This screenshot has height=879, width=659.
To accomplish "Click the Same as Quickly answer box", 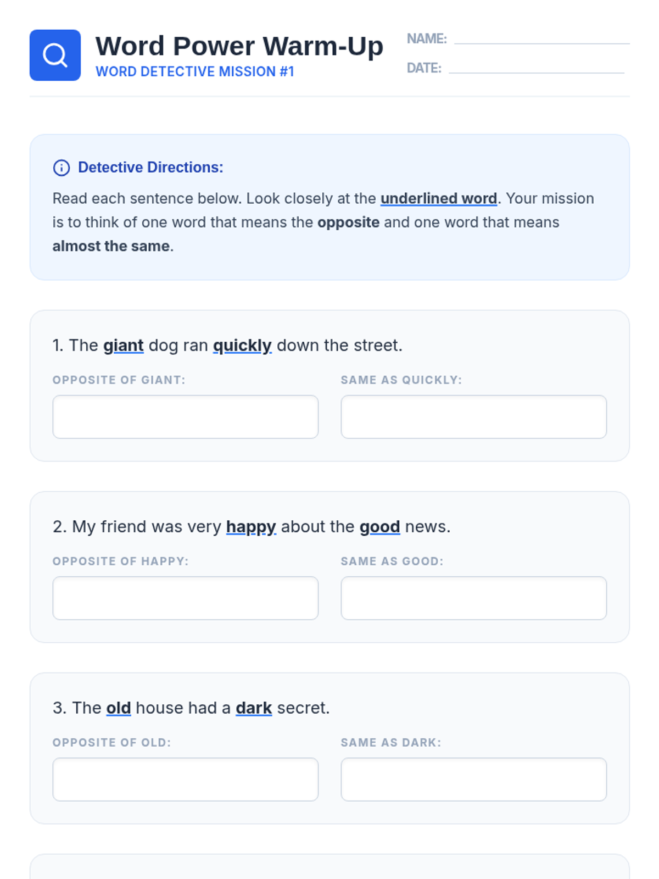I will point(473,416).
